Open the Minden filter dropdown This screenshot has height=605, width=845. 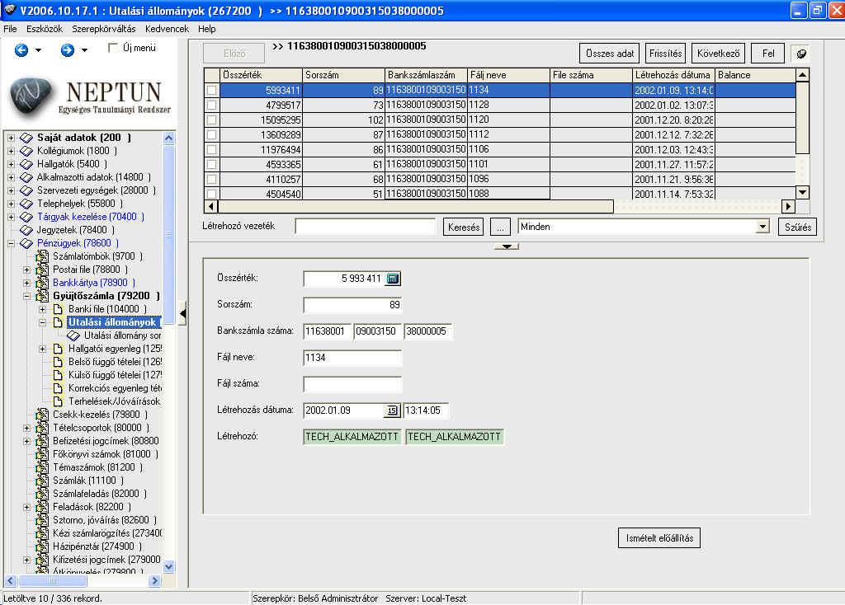(762, 227)
